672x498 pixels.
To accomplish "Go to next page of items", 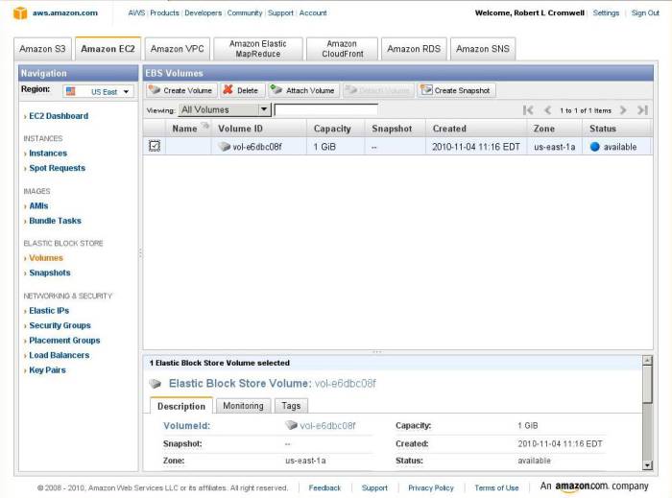I will [x=623, y=110].
